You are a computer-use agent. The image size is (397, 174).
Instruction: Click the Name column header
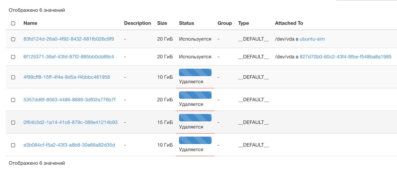pyautogui.click(x=30, y=23)
